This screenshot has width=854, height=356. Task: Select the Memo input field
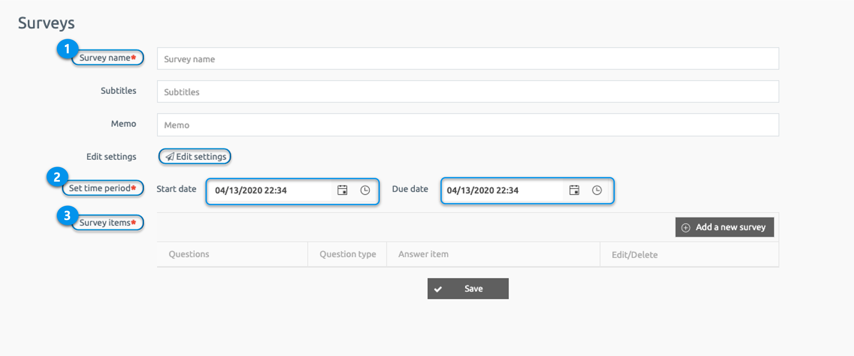coord(468,125)
